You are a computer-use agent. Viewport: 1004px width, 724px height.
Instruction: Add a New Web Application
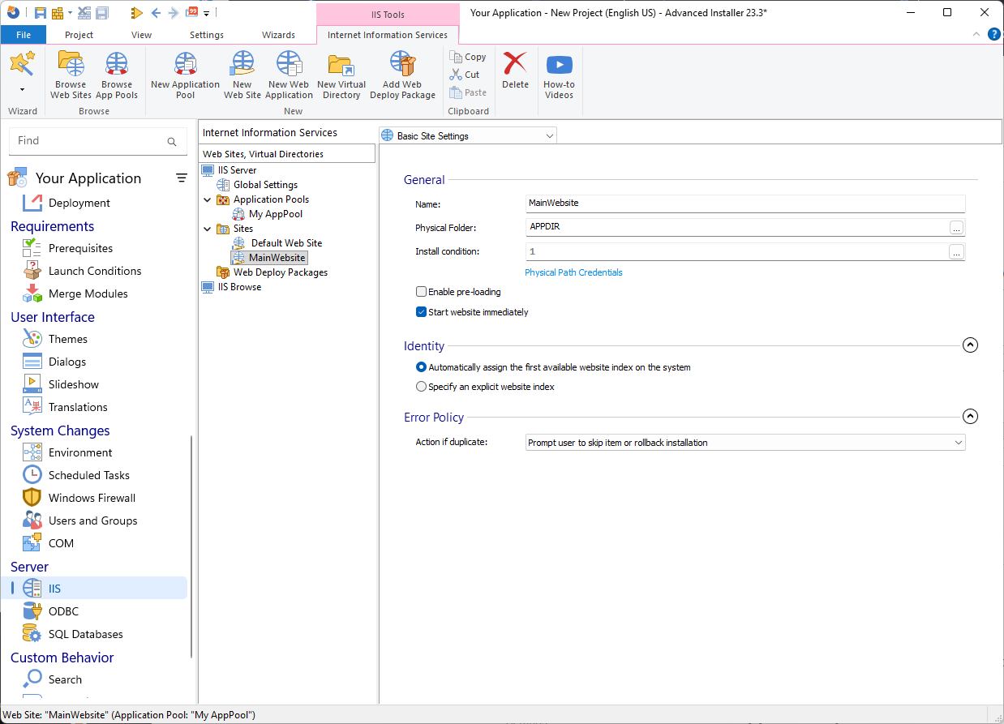[289, 75]
